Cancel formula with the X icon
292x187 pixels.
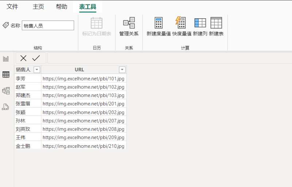[x=23, y=58]
